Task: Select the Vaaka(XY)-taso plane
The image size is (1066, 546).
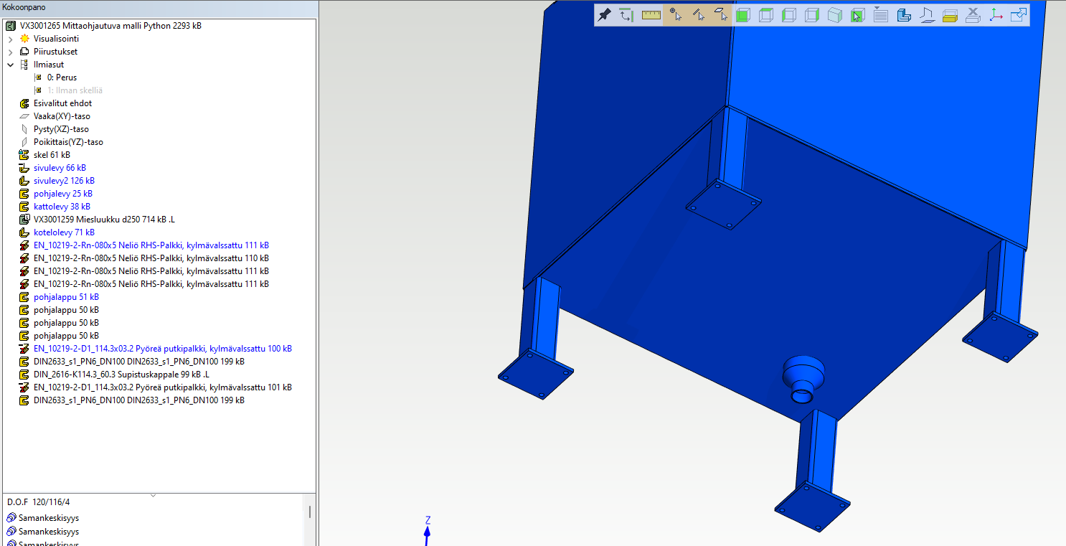Action: 62,116
